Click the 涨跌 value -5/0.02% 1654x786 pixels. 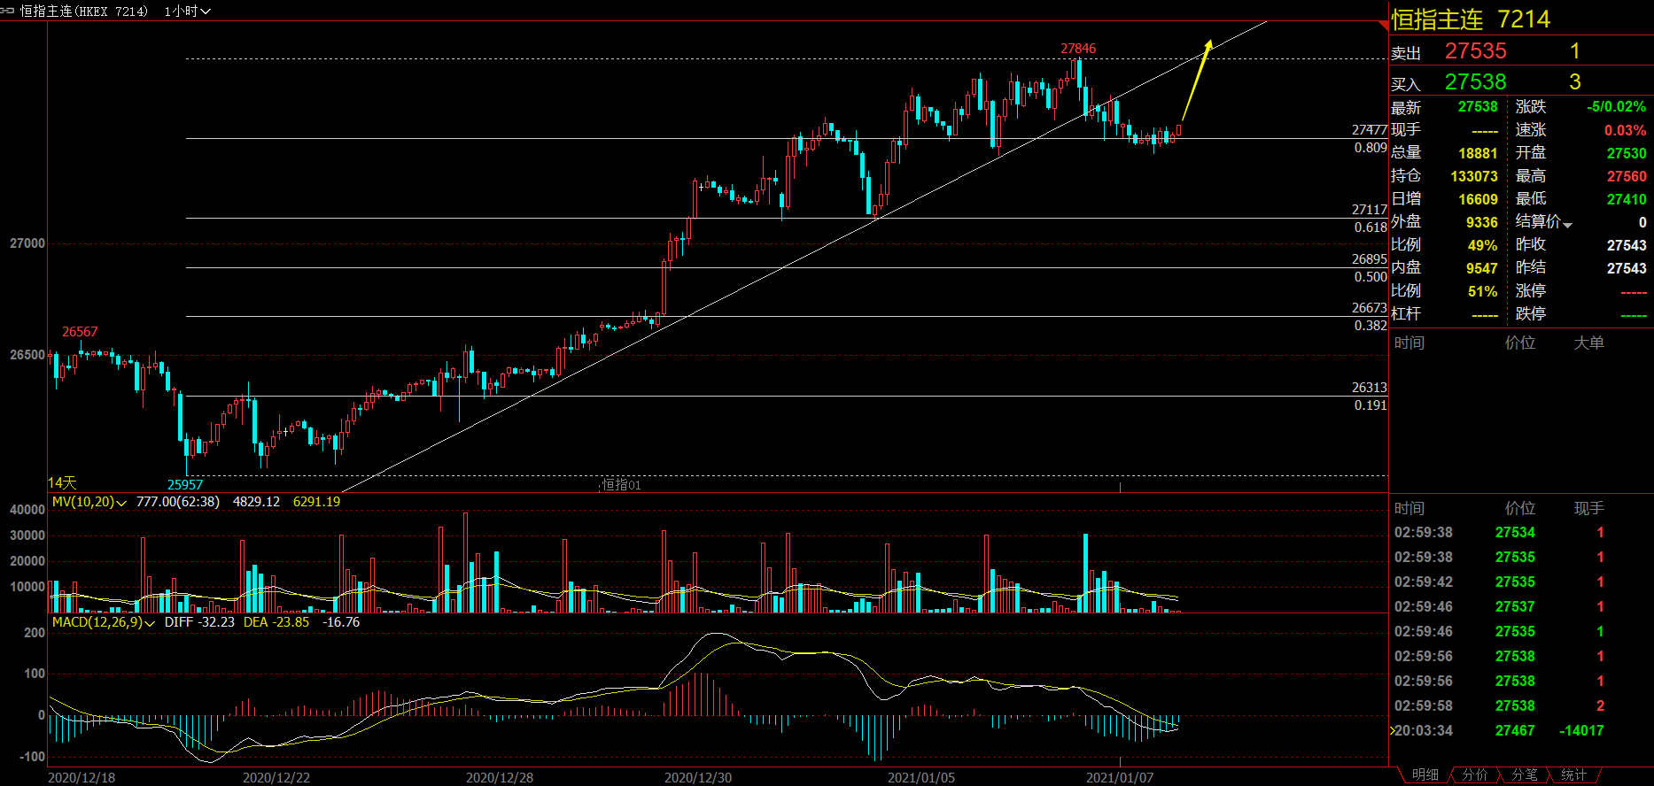(1616, 107)
